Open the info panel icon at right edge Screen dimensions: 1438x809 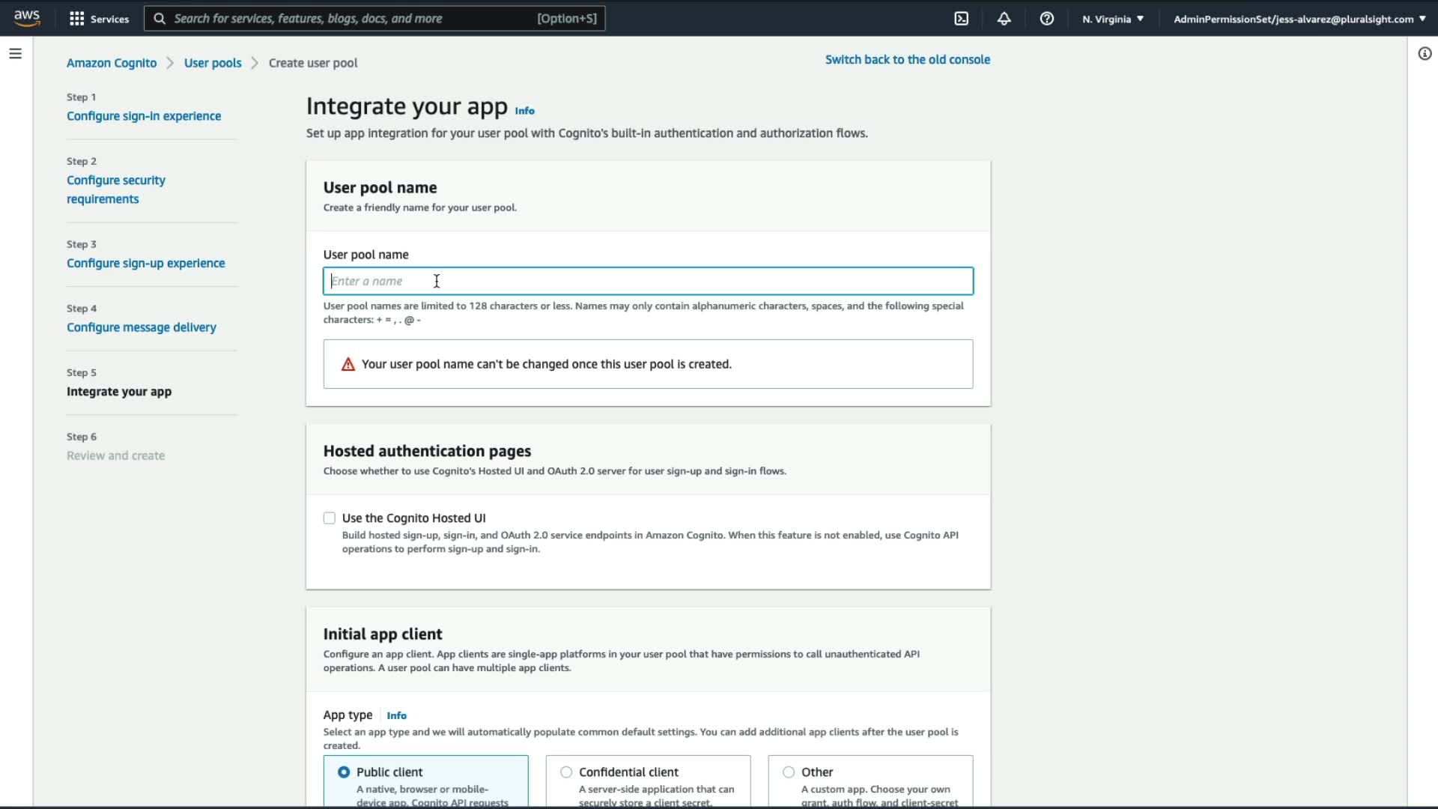click(1425, 53)
